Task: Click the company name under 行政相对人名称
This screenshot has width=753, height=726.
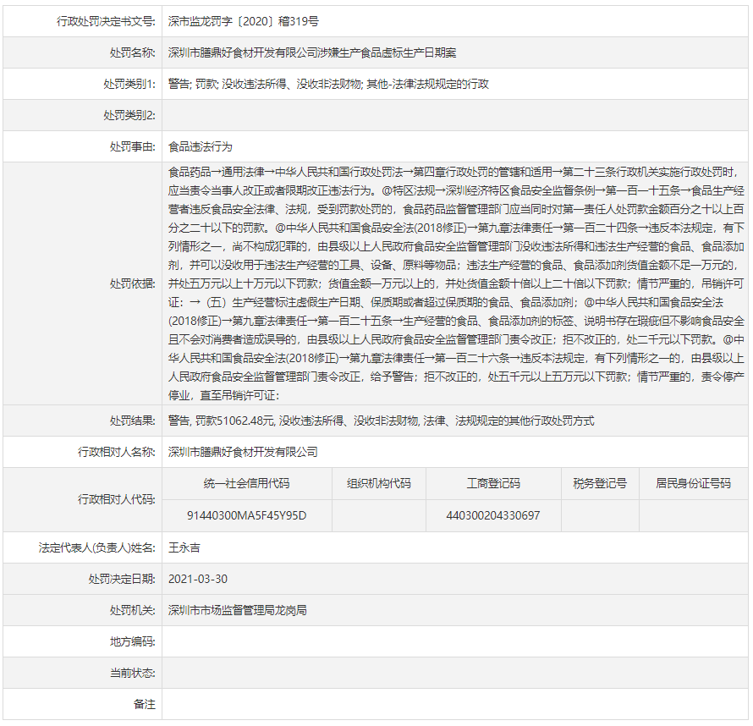Action: click(243, 452)
